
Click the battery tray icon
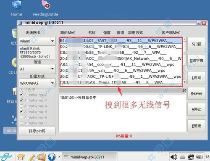(199, 157)
